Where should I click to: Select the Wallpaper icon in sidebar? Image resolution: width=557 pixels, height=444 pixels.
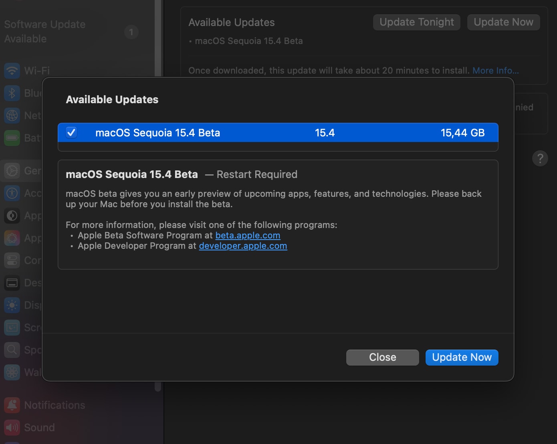(12, 372)
